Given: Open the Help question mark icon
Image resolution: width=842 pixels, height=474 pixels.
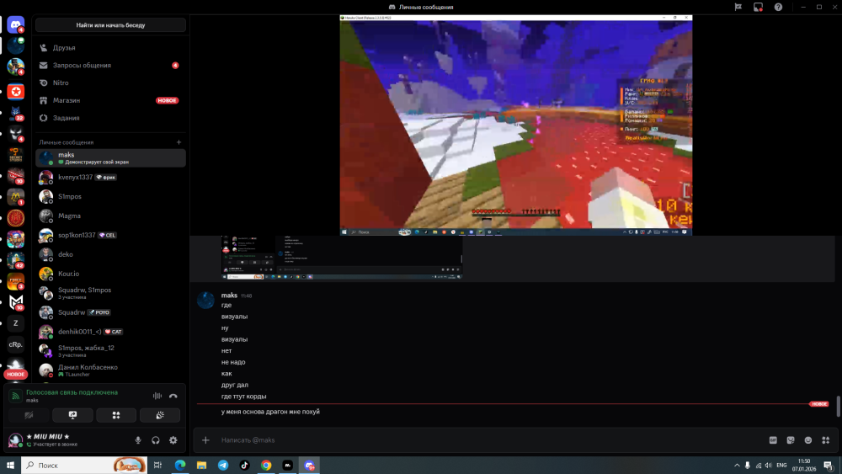Looking at the screenshot, I should pyautogui.click(x=778, y=7).
